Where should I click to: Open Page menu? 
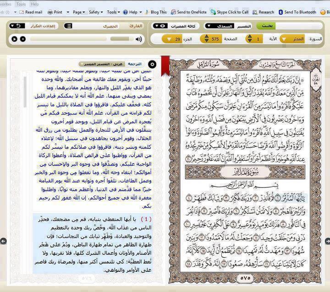coord(79,12)
